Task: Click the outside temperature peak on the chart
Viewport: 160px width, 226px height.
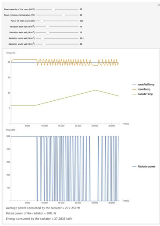Action: click(96, 90)
